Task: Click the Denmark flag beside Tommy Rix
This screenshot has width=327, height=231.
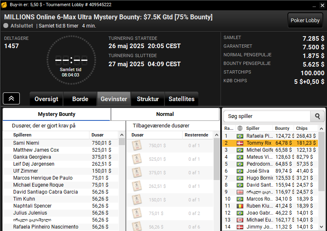Action: coord(240,143)
